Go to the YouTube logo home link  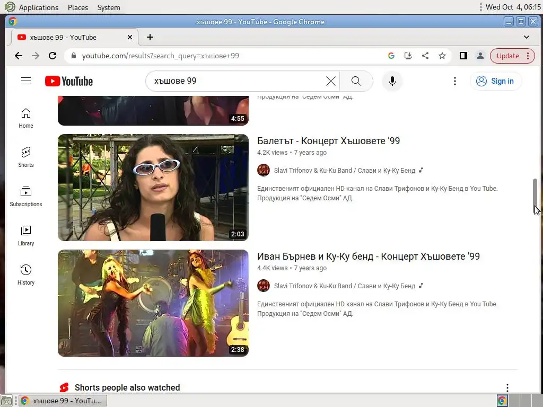[x=69, y=81]
